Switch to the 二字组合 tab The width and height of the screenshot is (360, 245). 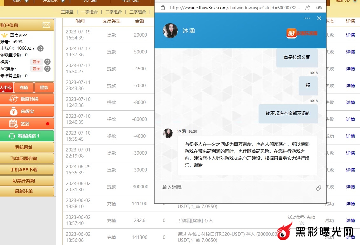114,12
